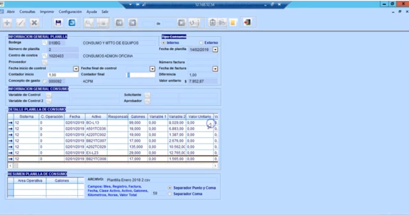Click the C. Operación column header
409x215 pixels.
51,116
